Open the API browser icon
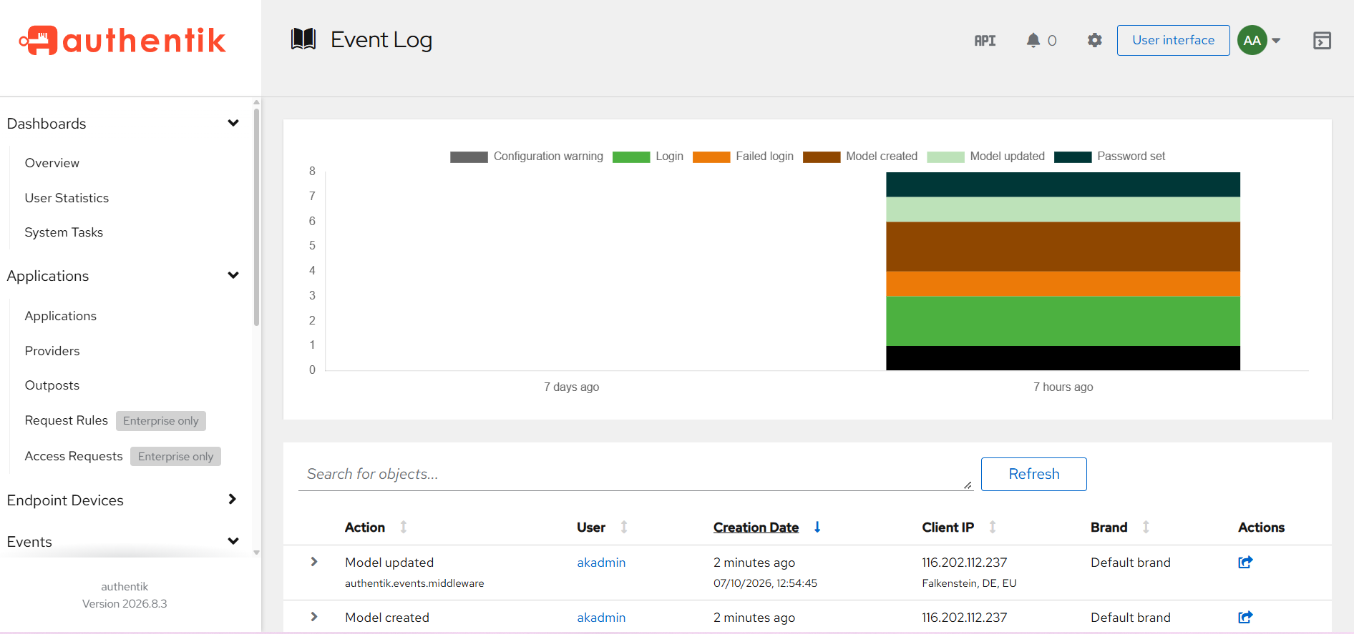The width and height of the screenshot is (1354, 634). pos(985,41)
